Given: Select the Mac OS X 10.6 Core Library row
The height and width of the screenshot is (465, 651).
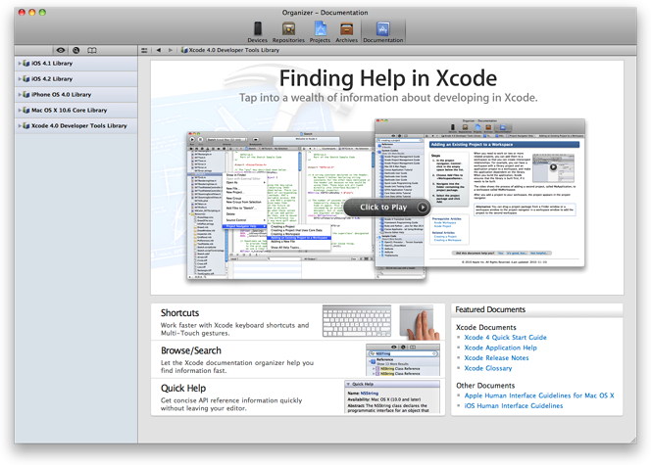Looking at the screenshot, I should tap(75, 111).
